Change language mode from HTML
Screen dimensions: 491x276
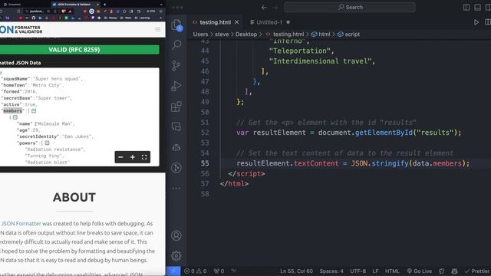click(392, 271)
